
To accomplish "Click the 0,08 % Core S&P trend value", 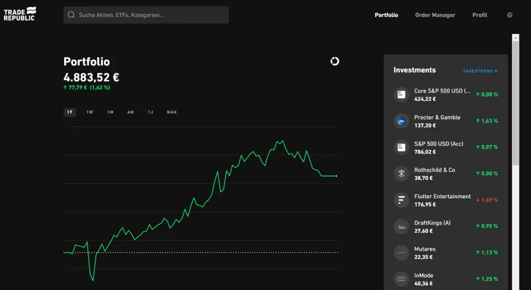I will (x=487, y=95).
